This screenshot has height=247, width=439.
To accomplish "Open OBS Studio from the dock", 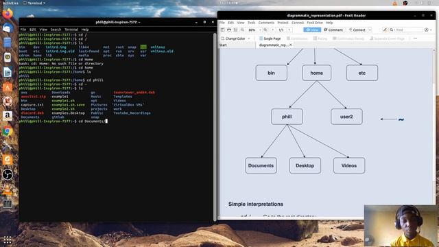I will click(8, 174).
